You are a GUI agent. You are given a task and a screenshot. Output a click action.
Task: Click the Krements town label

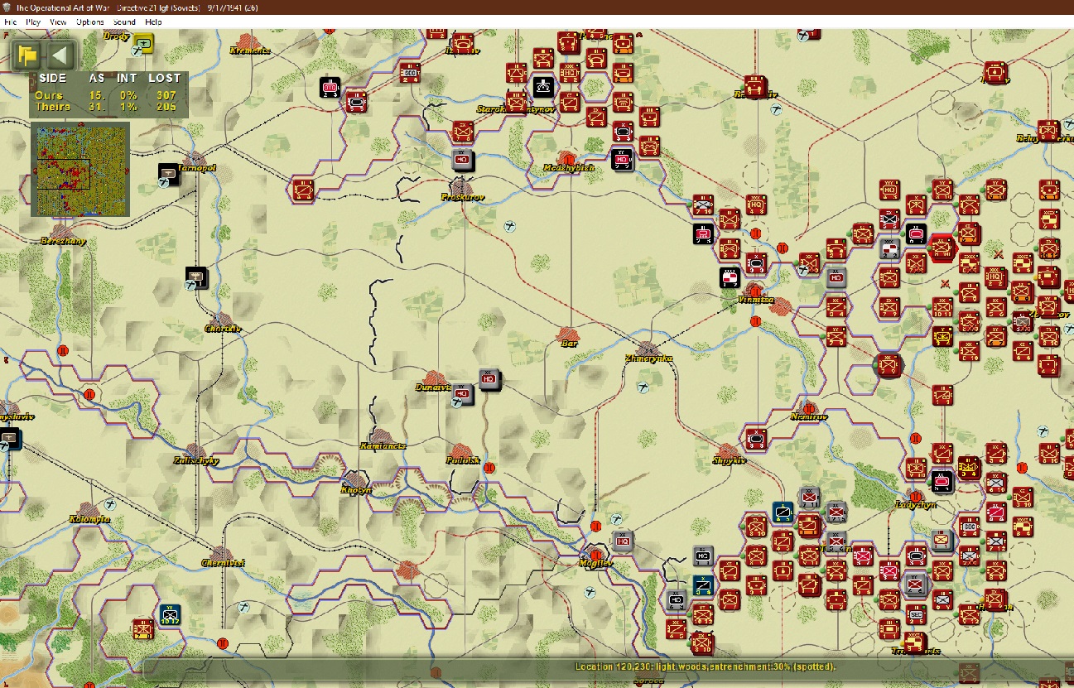click(x=250, y=51)
